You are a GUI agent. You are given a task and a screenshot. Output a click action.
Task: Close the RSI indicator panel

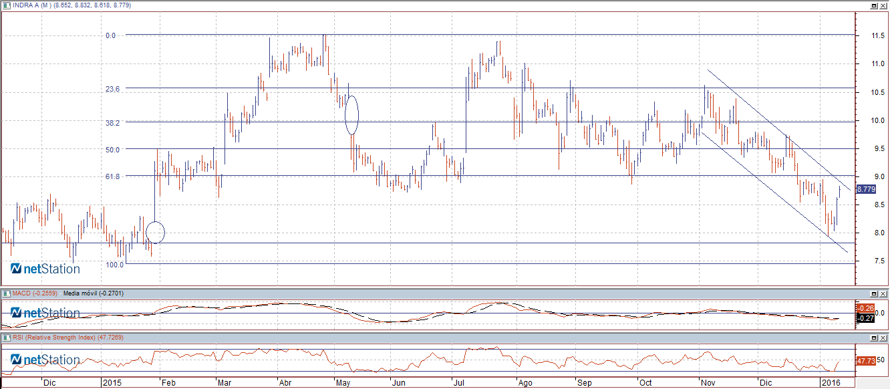883,338
